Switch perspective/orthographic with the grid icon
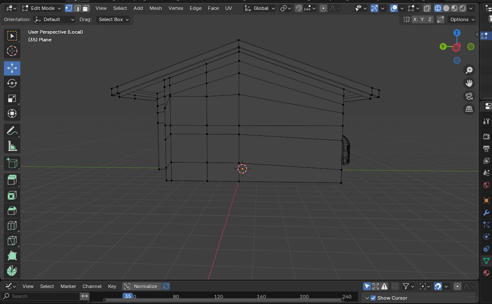This screenshot has height=304, width=492. pos(469,109)
